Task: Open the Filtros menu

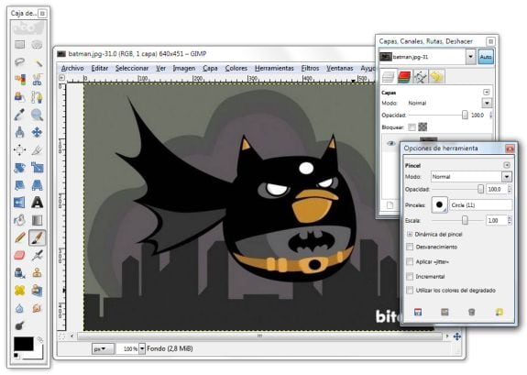Action: point(310,68)
